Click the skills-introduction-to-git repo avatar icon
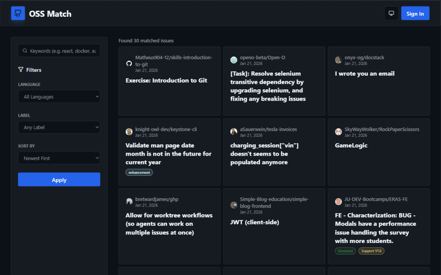 [x=129, y=63]
